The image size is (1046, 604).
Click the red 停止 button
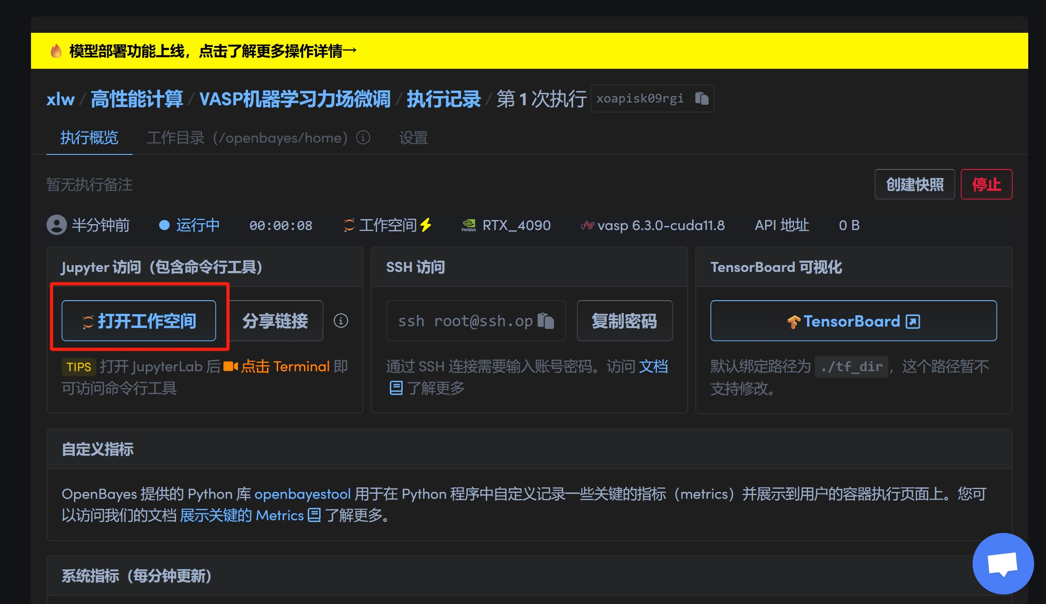[x=986, y=184]
